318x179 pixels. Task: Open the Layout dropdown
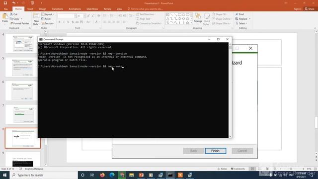(48, 14)
